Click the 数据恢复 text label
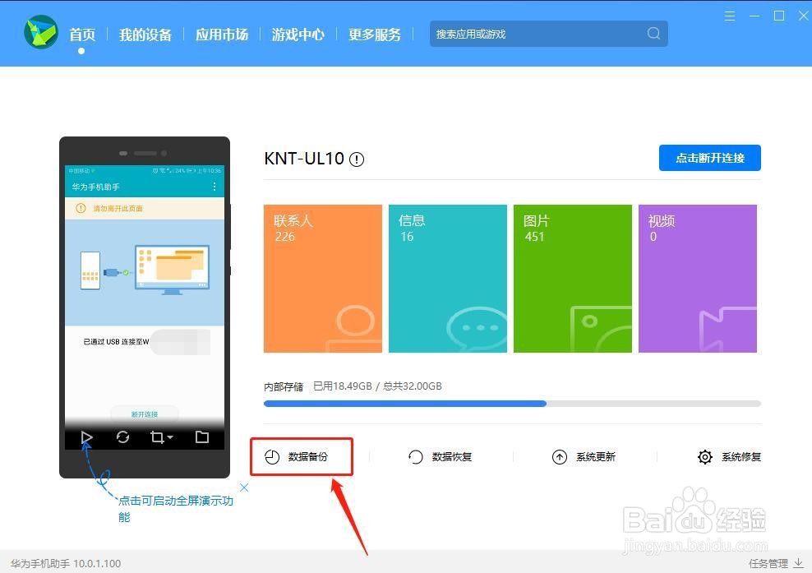Viewport: 812px width, 573px height. [x=452, y=457]
